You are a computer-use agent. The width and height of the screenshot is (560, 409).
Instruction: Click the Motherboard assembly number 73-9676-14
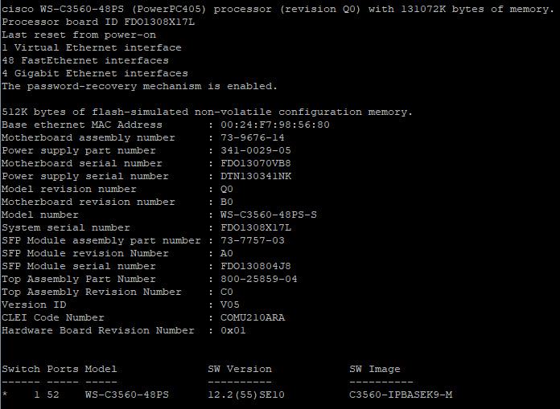click(252, 137)
